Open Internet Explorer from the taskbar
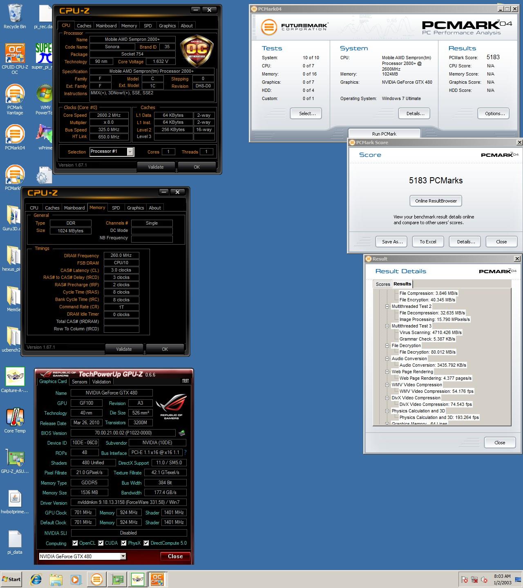Viewport: 523px width, 588px height. click(36, 579)
